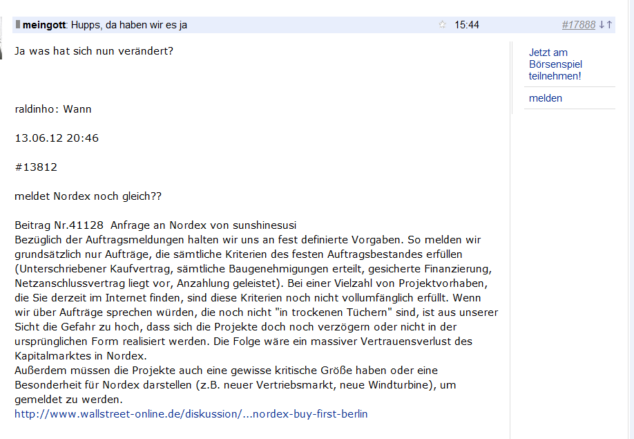Click the post title 'Hupps, da haben wir es ja'

click(129, 25)
